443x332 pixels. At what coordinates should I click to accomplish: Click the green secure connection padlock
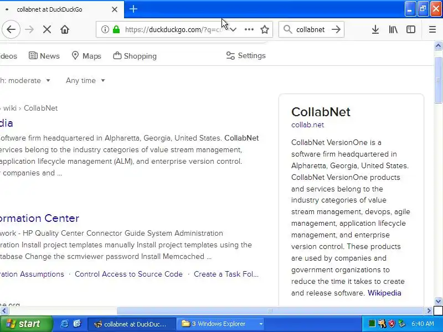116,29
